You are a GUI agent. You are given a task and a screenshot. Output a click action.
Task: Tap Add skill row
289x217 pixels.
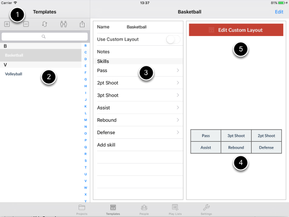coord(138,145)
